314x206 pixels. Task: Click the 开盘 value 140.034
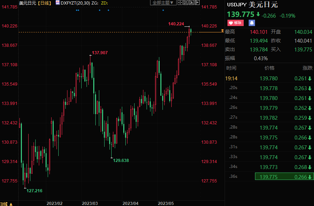coord(303,32)
